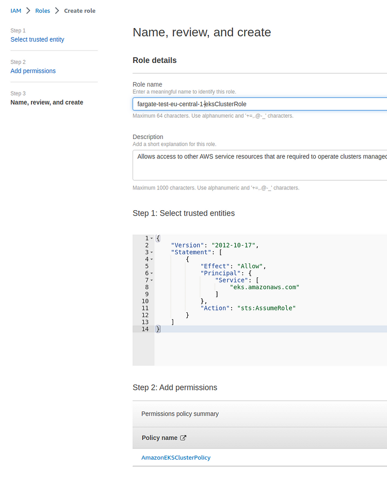387x478 pixels.
Task: Click the Step 2 label in the sidebar
Action: pyautogui.click(x=18, y=62)
